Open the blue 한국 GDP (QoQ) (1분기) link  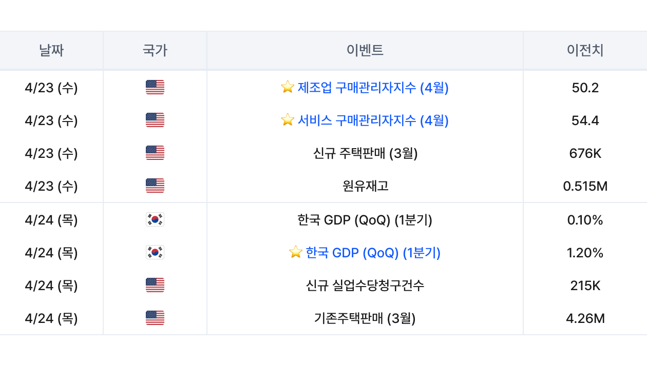pos(373,253)
